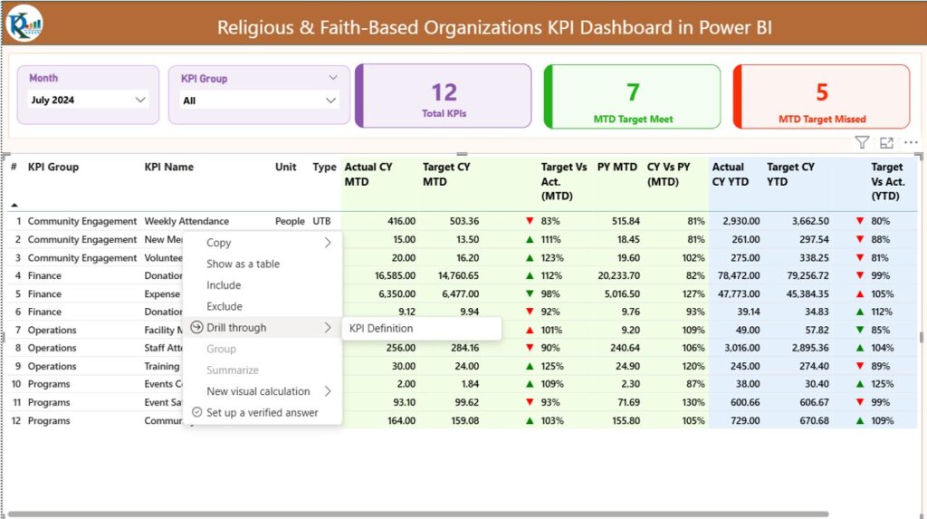
Task: Sort by Unit column header
Action: click(x=285, y=167)
